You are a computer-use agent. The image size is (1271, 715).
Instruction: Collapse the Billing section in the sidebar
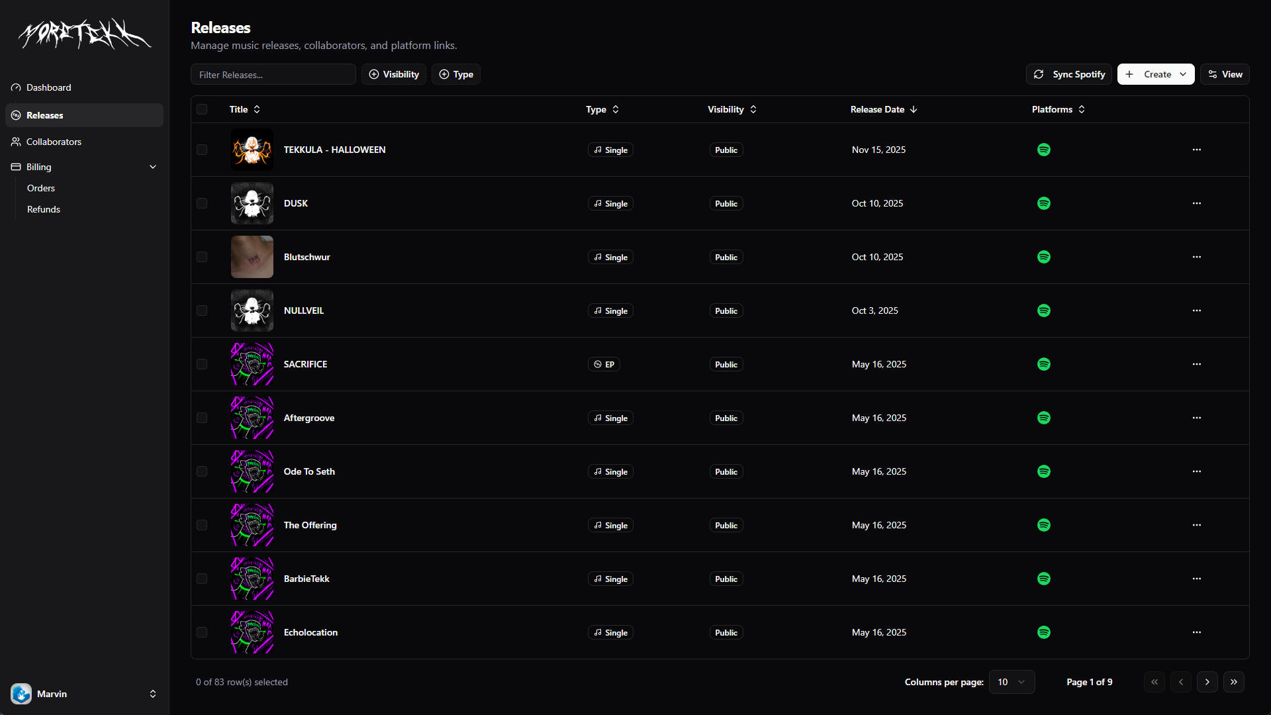point(153,166)
